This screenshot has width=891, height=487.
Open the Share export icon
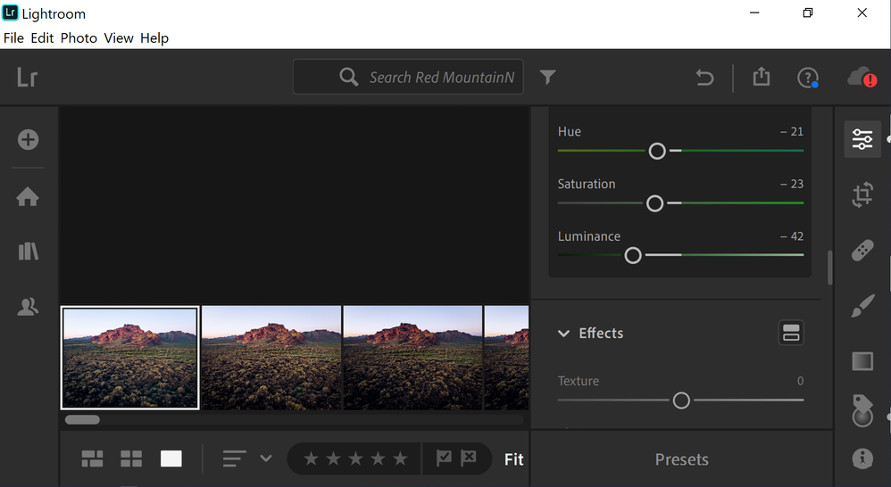coord(761,78)
